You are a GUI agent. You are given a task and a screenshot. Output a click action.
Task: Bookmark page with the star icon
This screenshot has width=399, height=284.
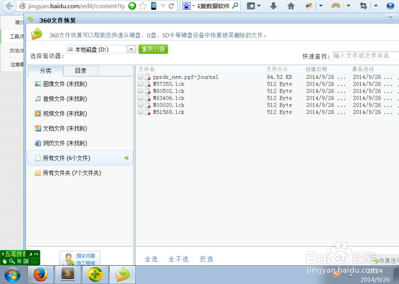coord(143,6)
